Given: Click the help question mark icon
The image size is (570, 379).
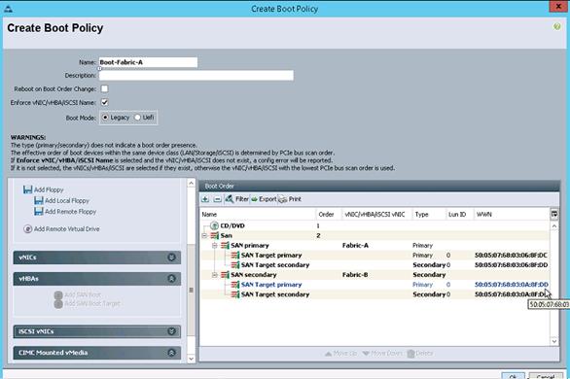Looking at the screenshot, I should [x=556, y=26].
